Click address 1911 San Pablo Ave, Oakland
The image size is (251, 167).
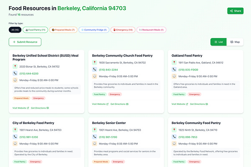pos(201,63)
